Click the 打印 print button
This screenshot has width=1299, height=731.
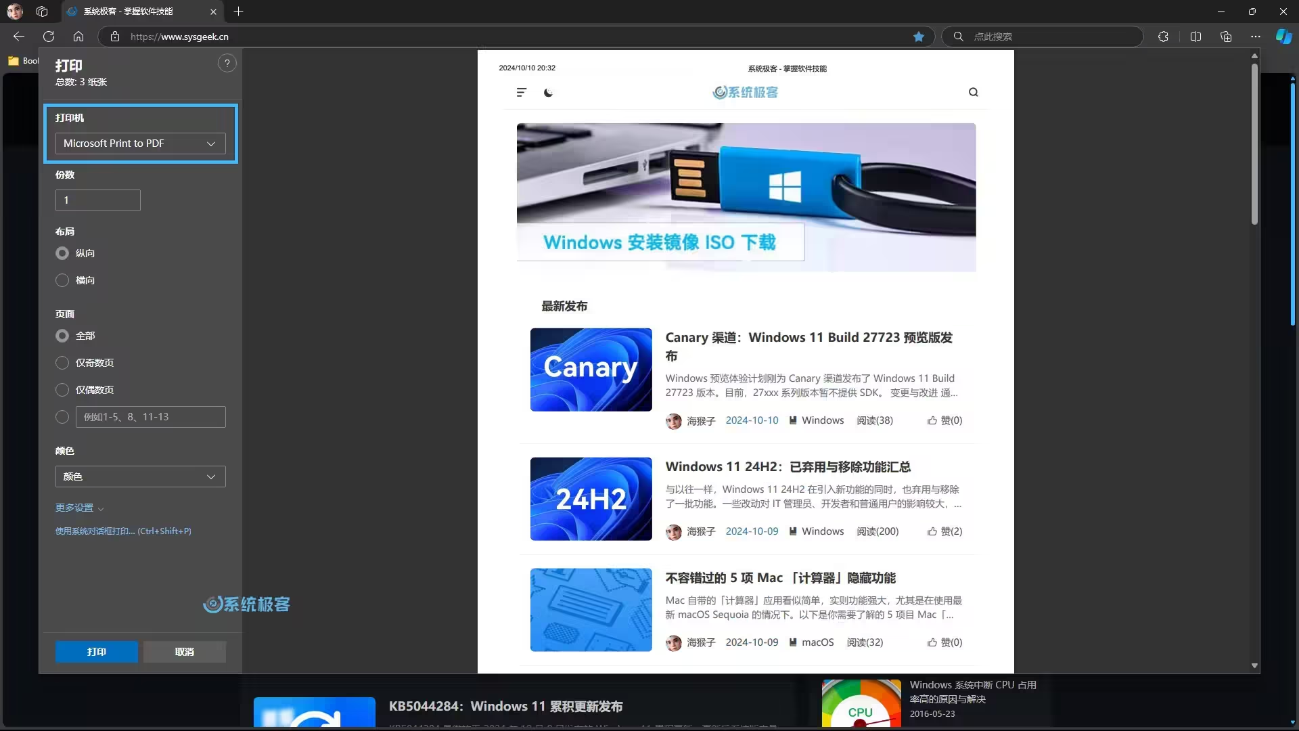point(97,652)
